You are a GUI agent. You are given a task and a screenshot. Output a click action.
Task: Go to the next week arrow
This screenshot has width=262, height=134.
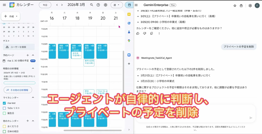click(x=62, y=5)
